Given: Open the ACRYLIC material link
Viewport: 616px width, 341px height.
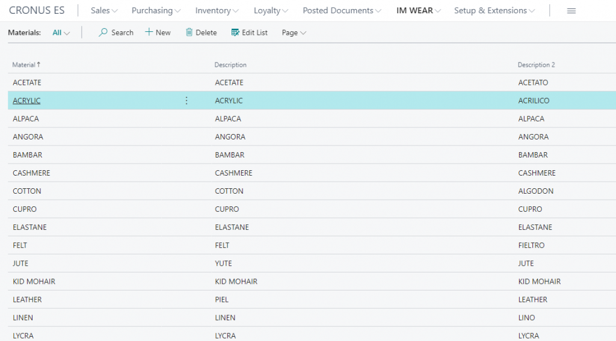Looking at the screenshot, I should (x=26, y=100).
